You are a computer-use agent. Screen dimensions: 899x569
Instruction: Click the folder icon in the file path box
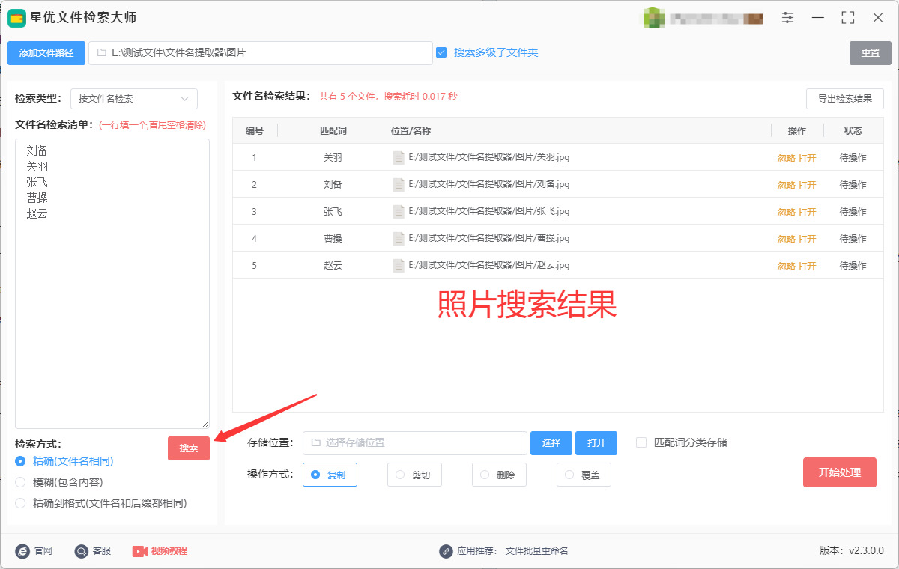point(101,53)
